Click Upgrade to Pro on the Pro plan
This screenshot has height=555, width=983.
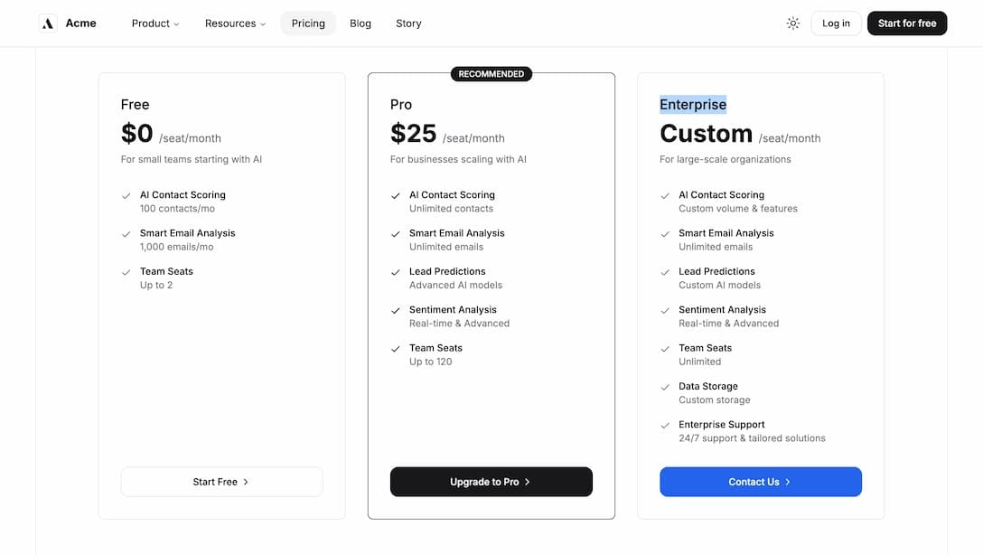(x=491, y=482)
